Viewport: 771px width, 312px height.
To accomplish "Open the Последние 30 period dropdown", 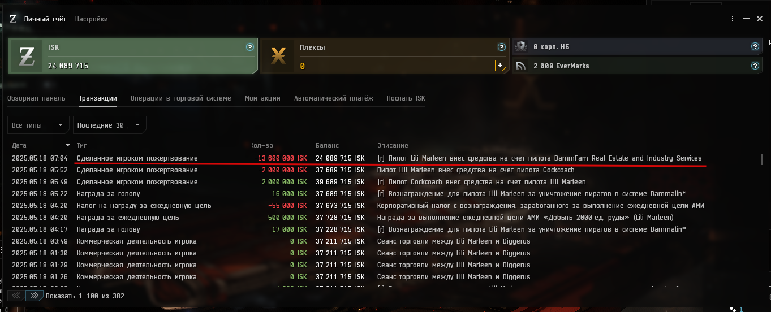I will tap(110, 125).
